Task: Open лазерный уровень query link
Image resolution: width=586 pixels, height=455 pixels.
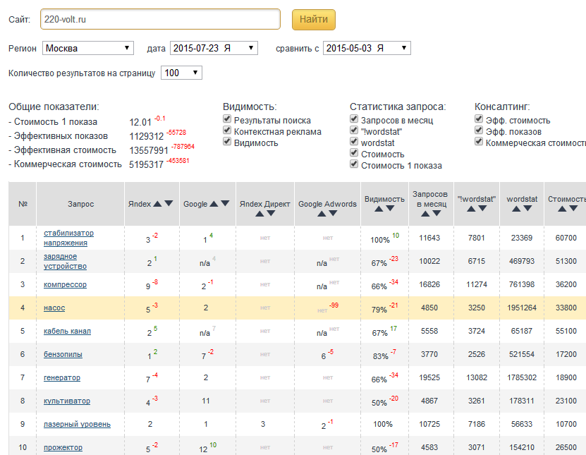Action: click(x=77, y=425)
